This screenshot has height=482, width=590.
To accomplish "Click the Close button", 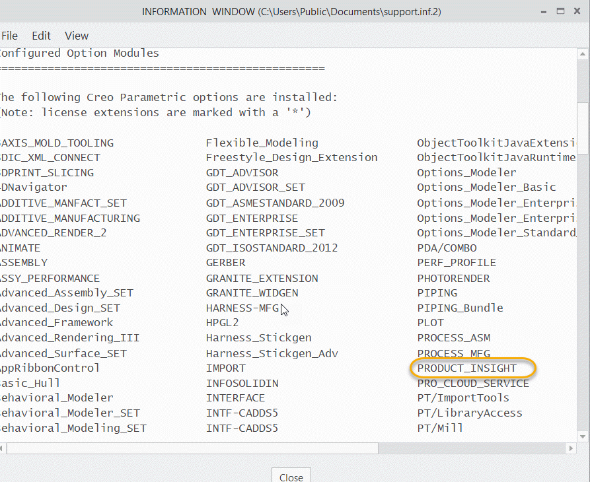I will click(x=291, y=475).
